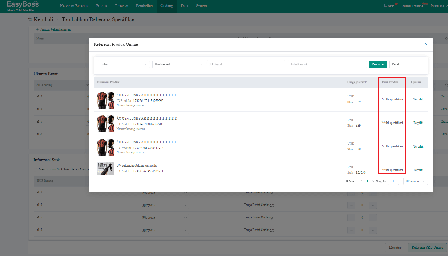Click the Pencarian search button
The width and height of the screenshot is (448, 256).
(378, 64)
